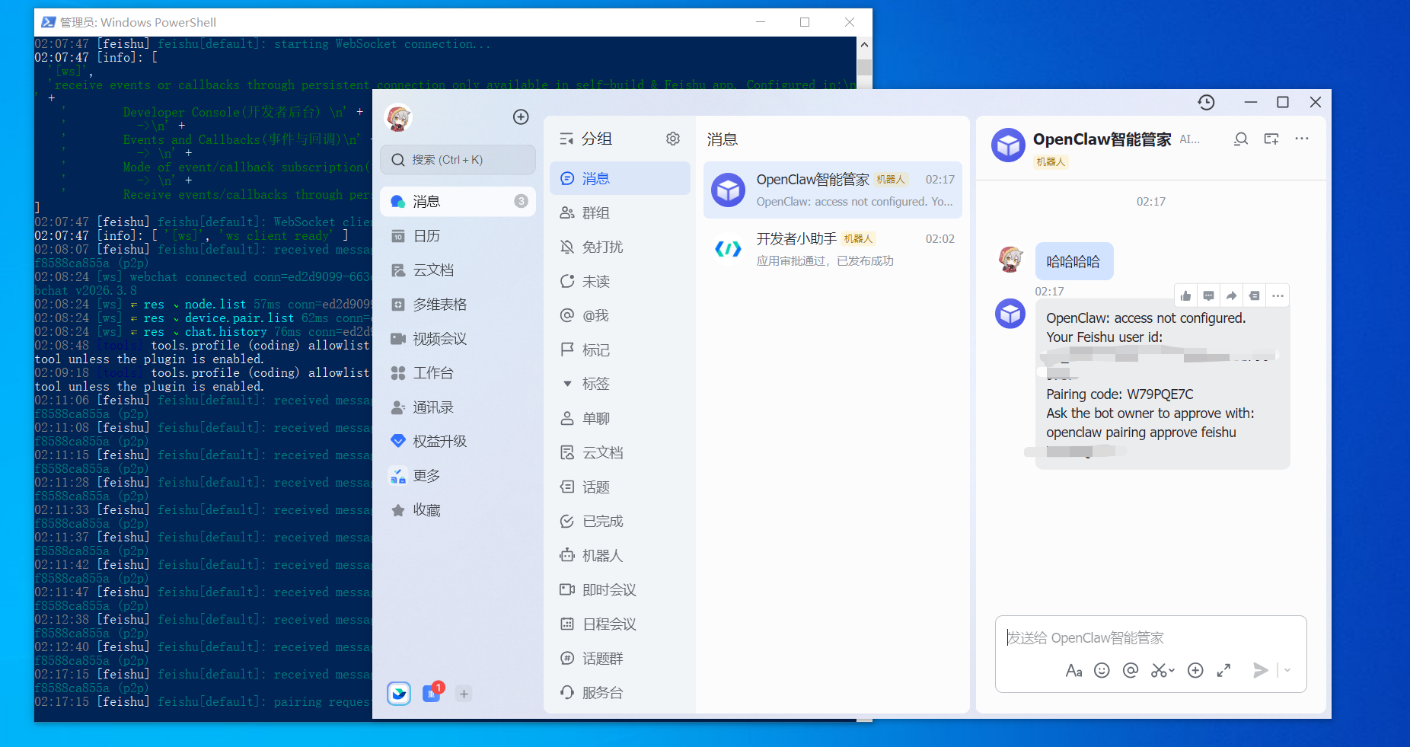This screenshot has height=747, width=1410.
Task: Expand the 标签 tree arrow
Action: (567, 384)
